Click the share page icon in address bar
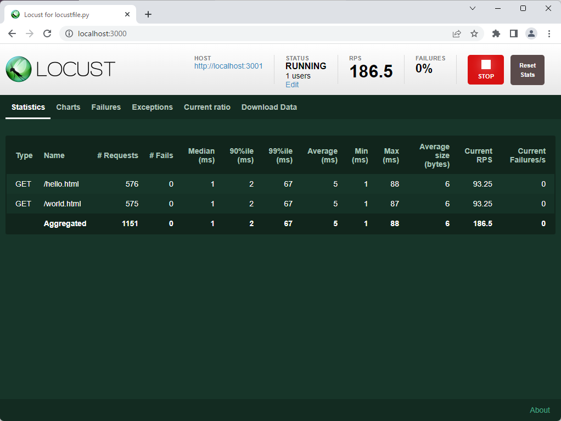This screenshot has height=421, width=561. [457, 33]
